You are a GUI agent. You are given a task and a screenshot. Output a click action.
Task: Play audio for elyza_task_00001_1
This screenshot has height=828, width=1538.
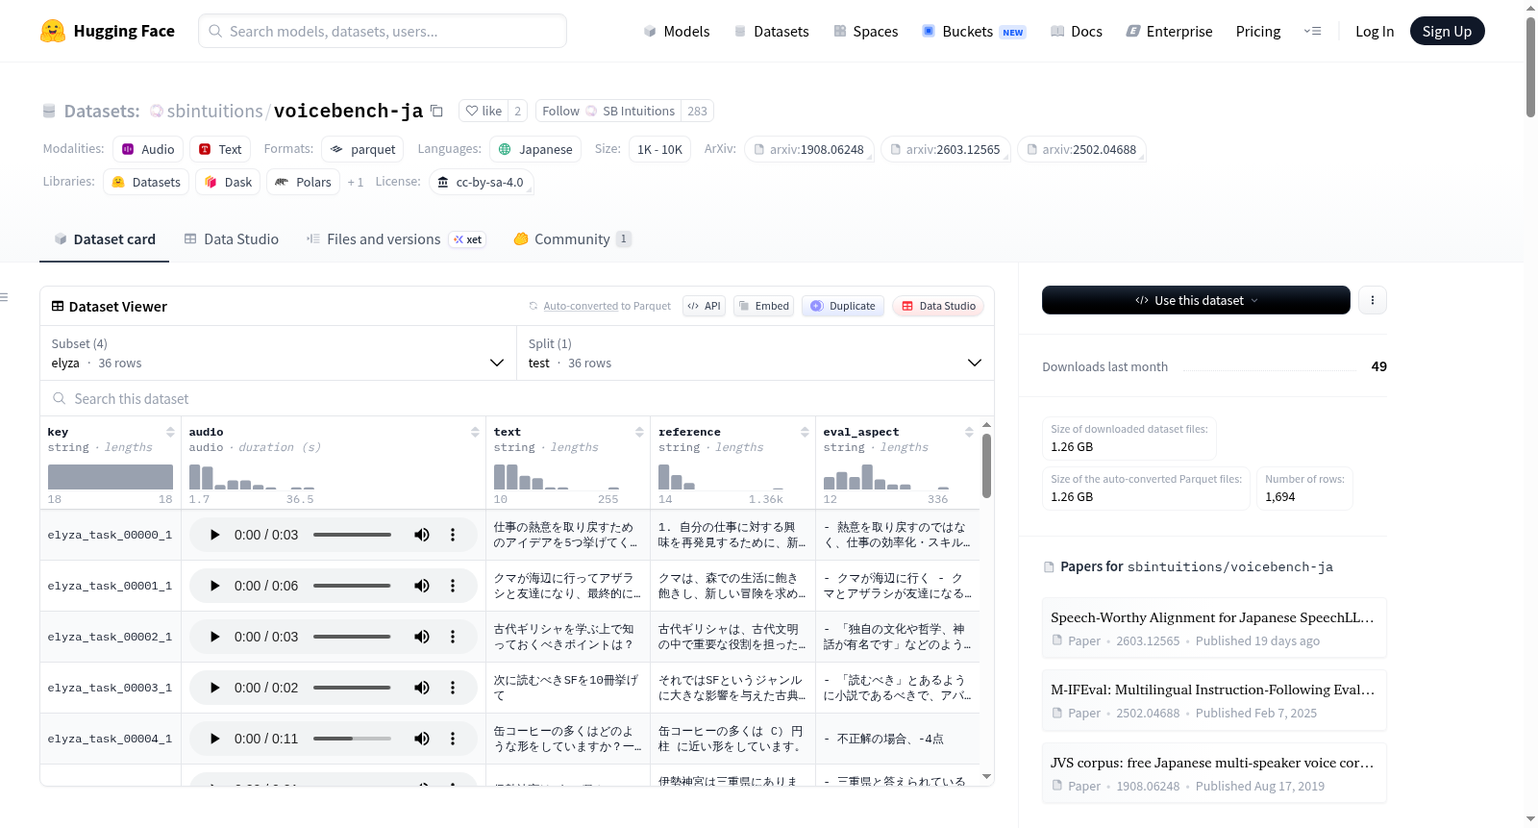click(214, 586)
